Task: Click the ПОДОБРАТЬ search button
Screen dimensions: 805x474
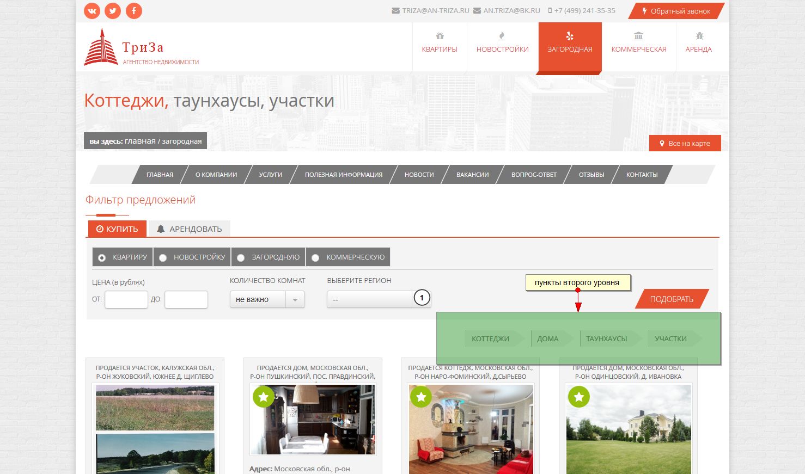Action: pos(672,299)
